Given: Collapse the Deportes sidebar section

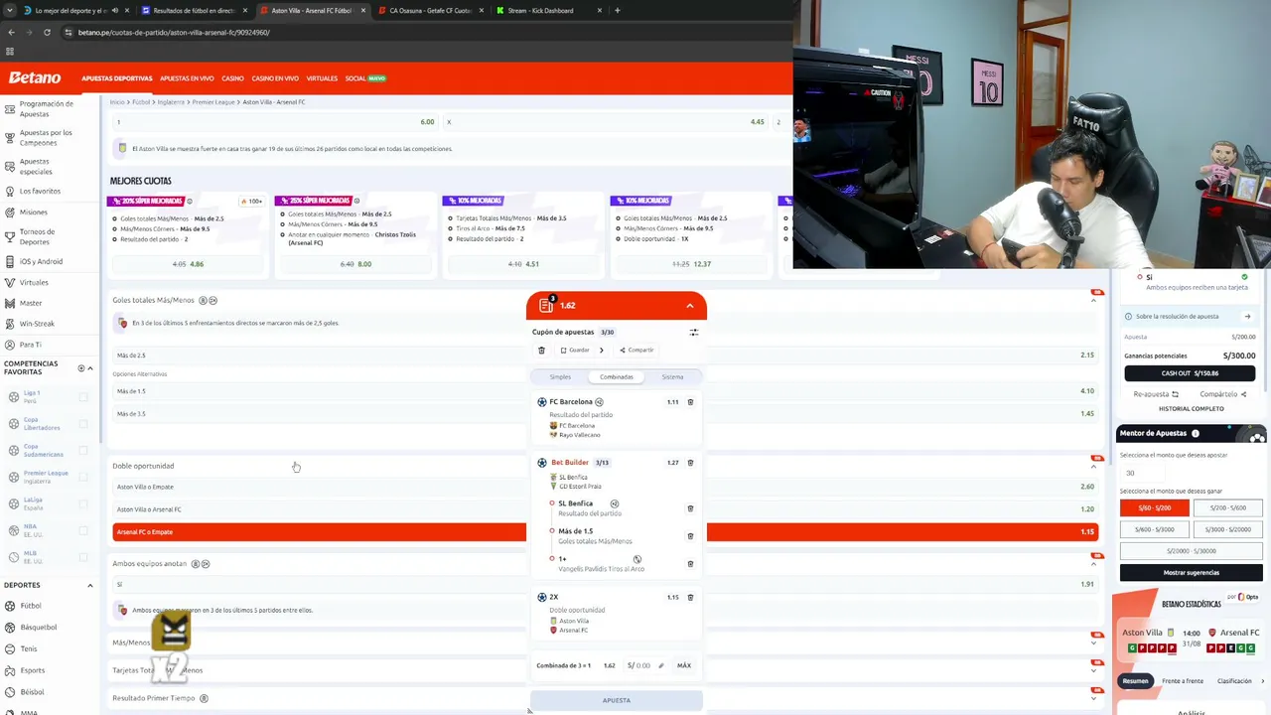Looking at the screenshot, I should [x=90, y=586].
